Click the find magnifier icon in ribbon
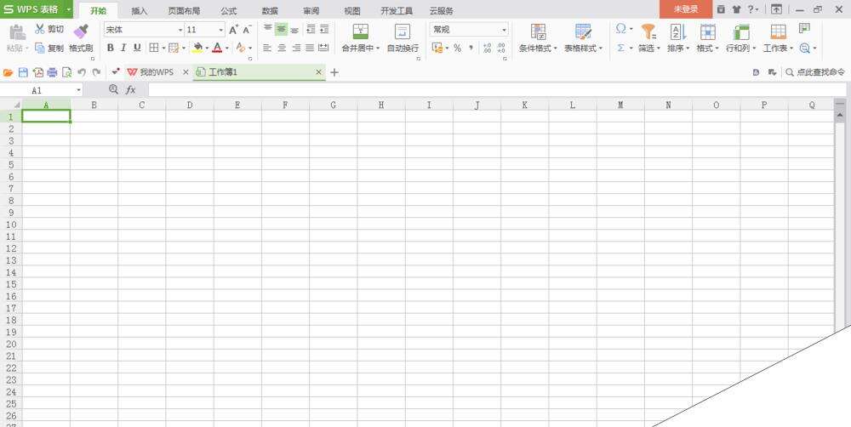The image size is (851, 427). pyautogui.click(x=805, y=48)
